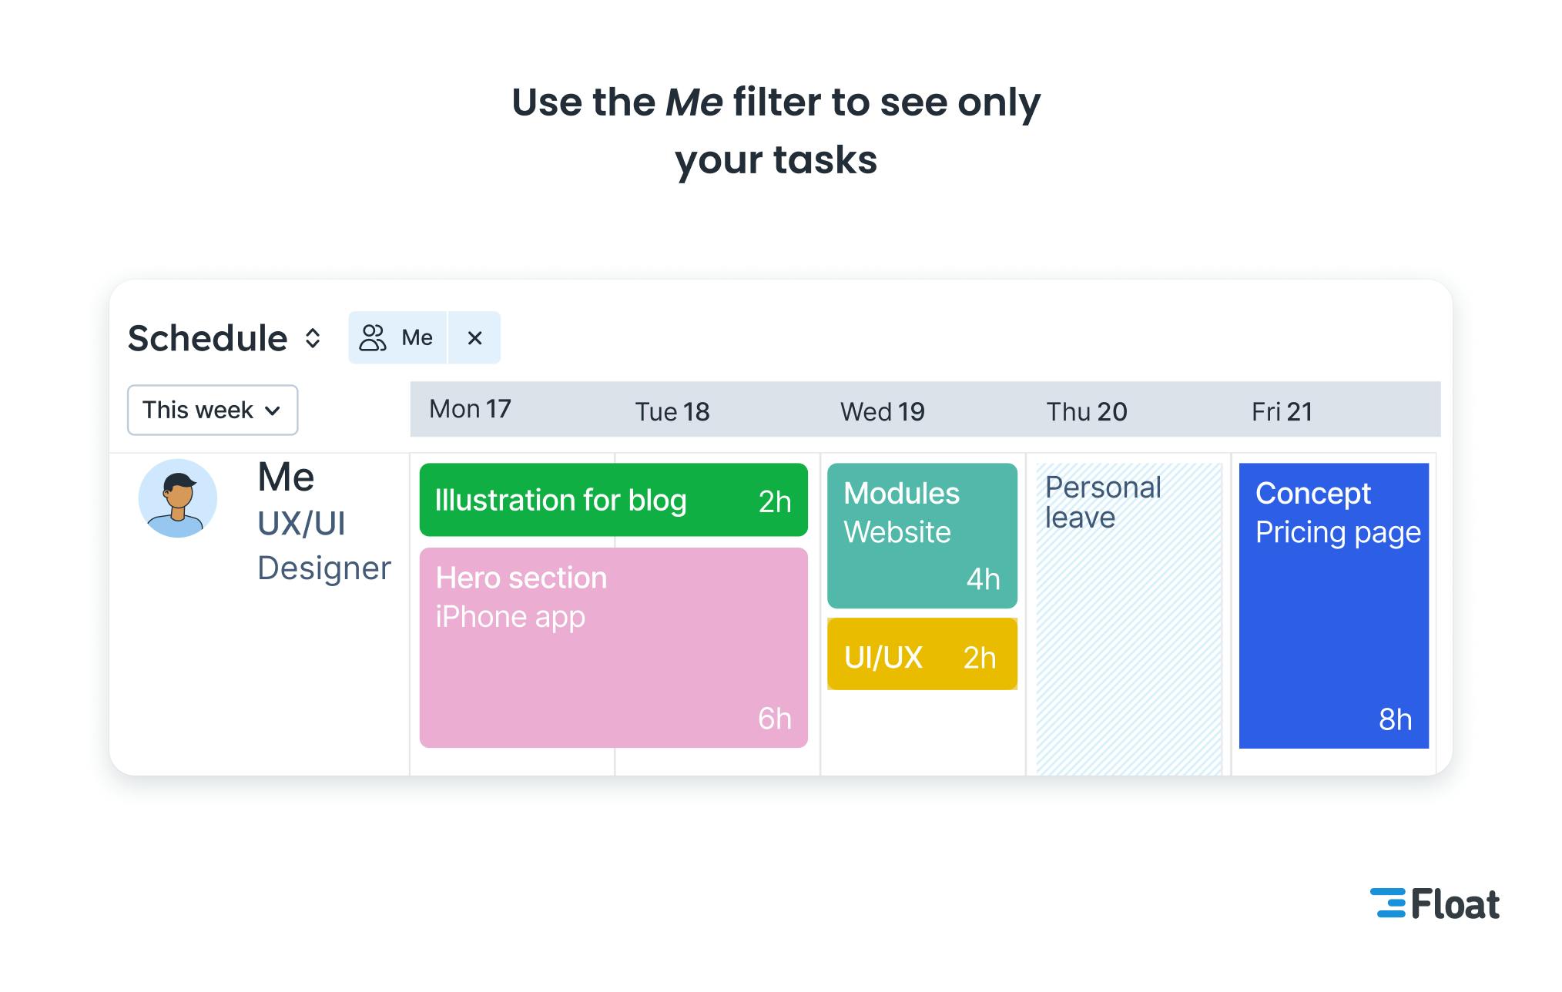Screen dimensions: 1562x992
Task: Open the teal Modules Website task
Action: 922,535
